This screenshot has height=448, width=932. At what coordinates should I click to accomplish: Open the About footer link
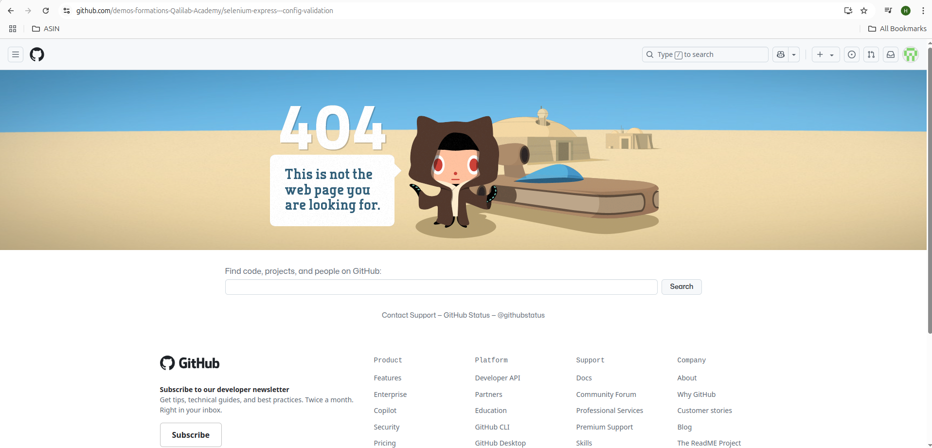(687, 378)
